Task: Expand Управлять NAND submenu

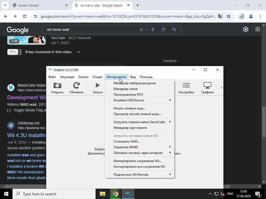Action: pyautogui.click(x=139, y=147)
